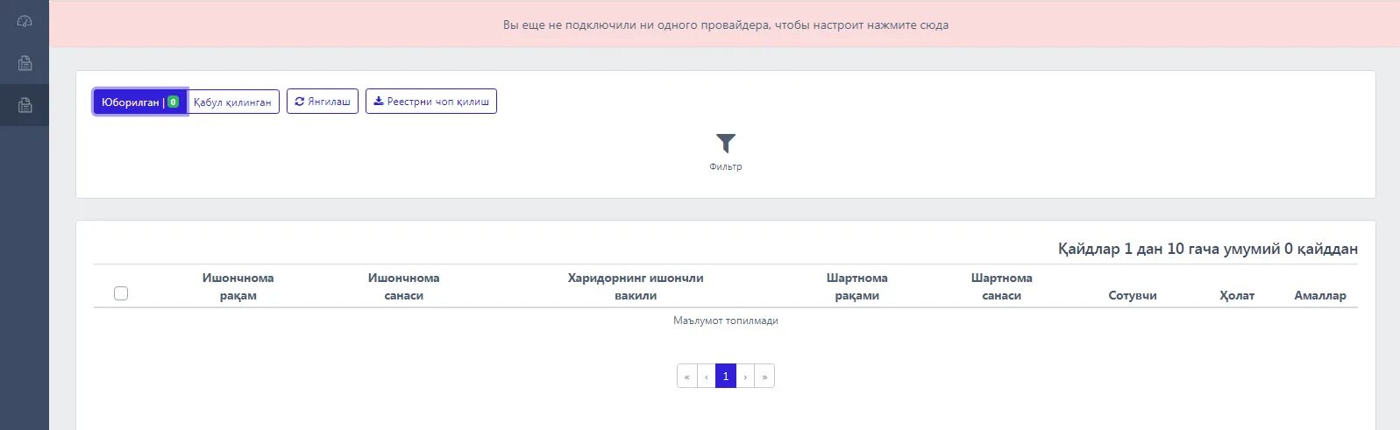Jump to last page with » button
Image resolution: width=1400 pixels, height=430 pixels.
(764, 377)
